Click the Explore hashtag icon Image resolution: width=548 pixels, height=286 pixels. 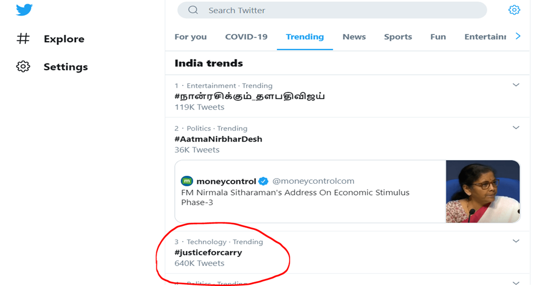(x=23, y=38)
